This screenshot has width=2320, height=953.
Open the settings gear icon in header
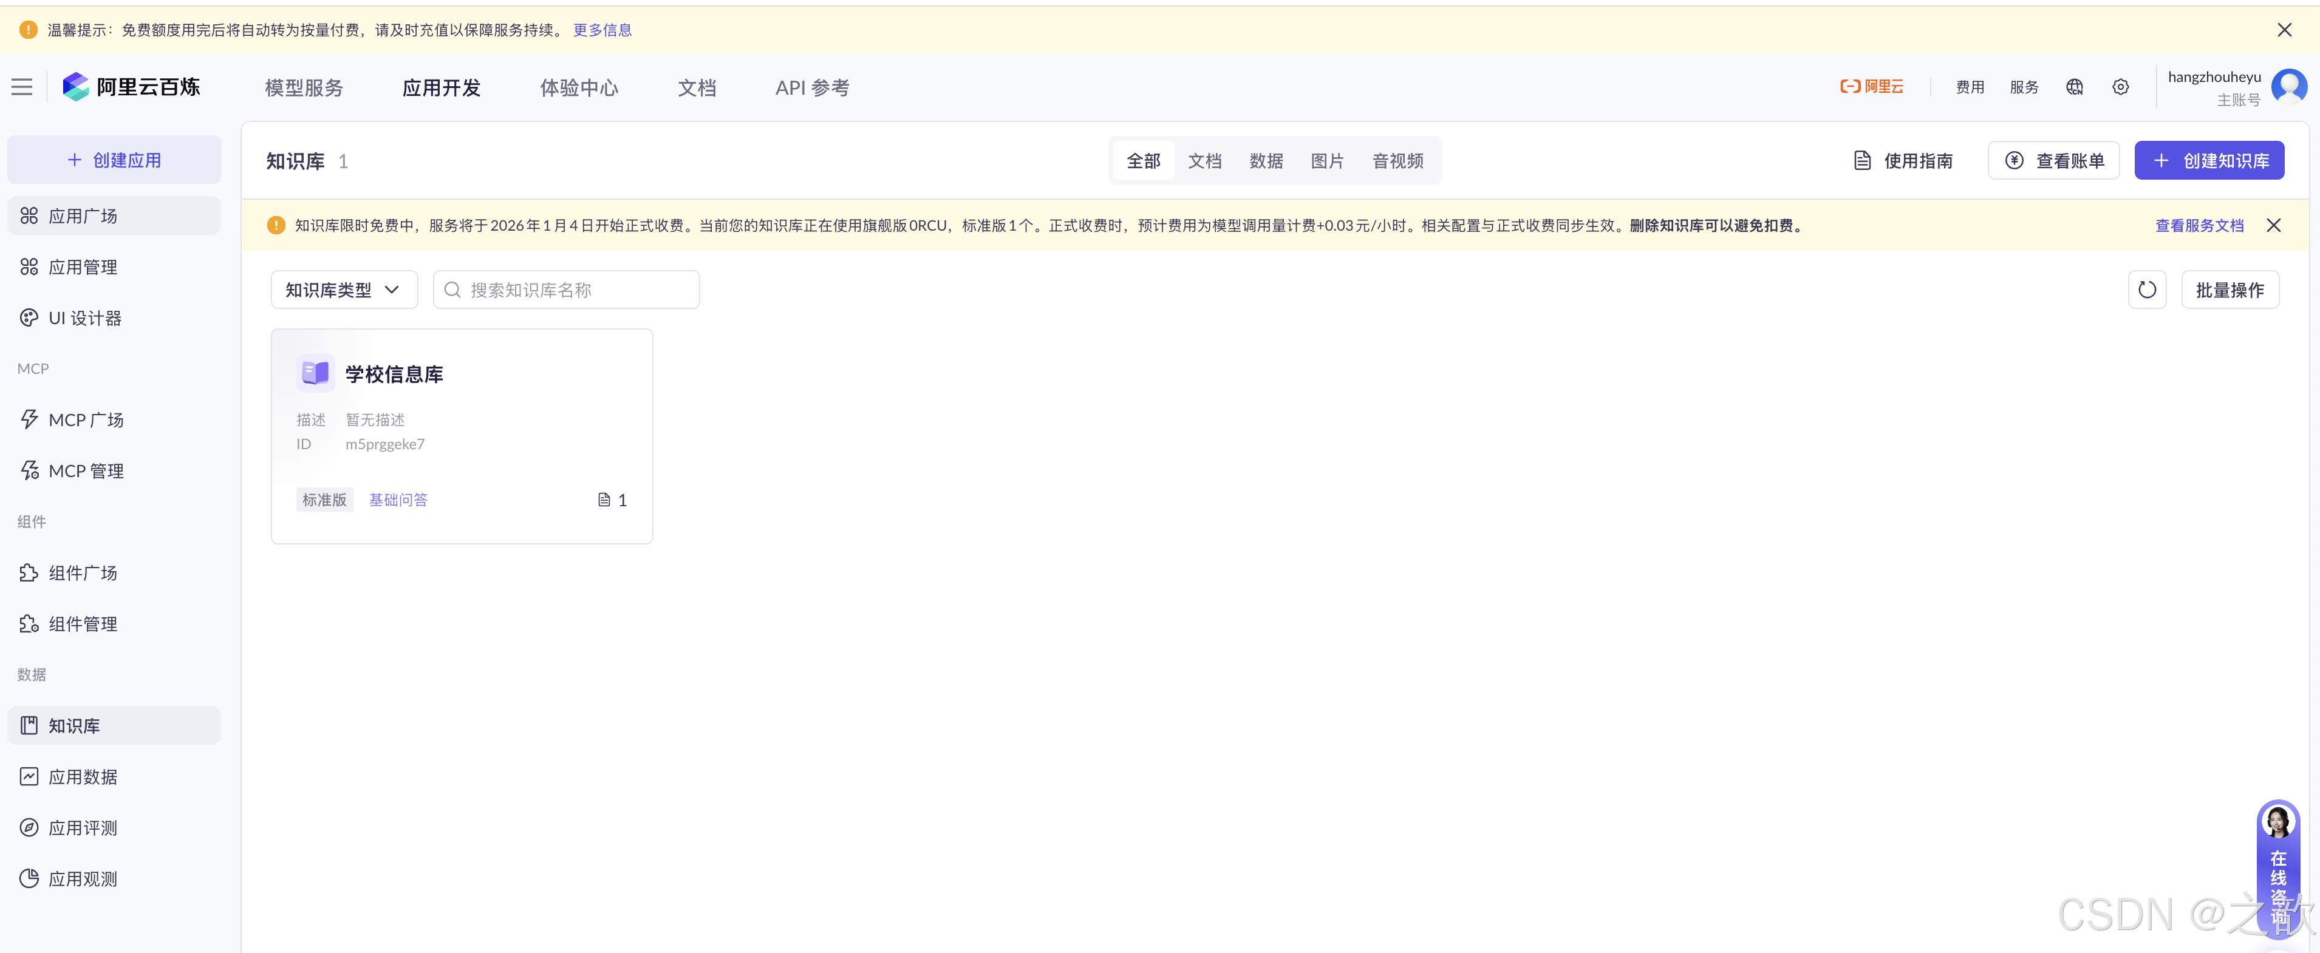click(2120, 87)
